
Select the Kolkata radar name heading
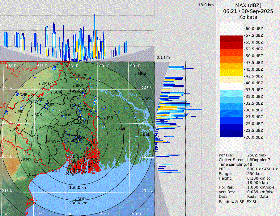(248, 17)
